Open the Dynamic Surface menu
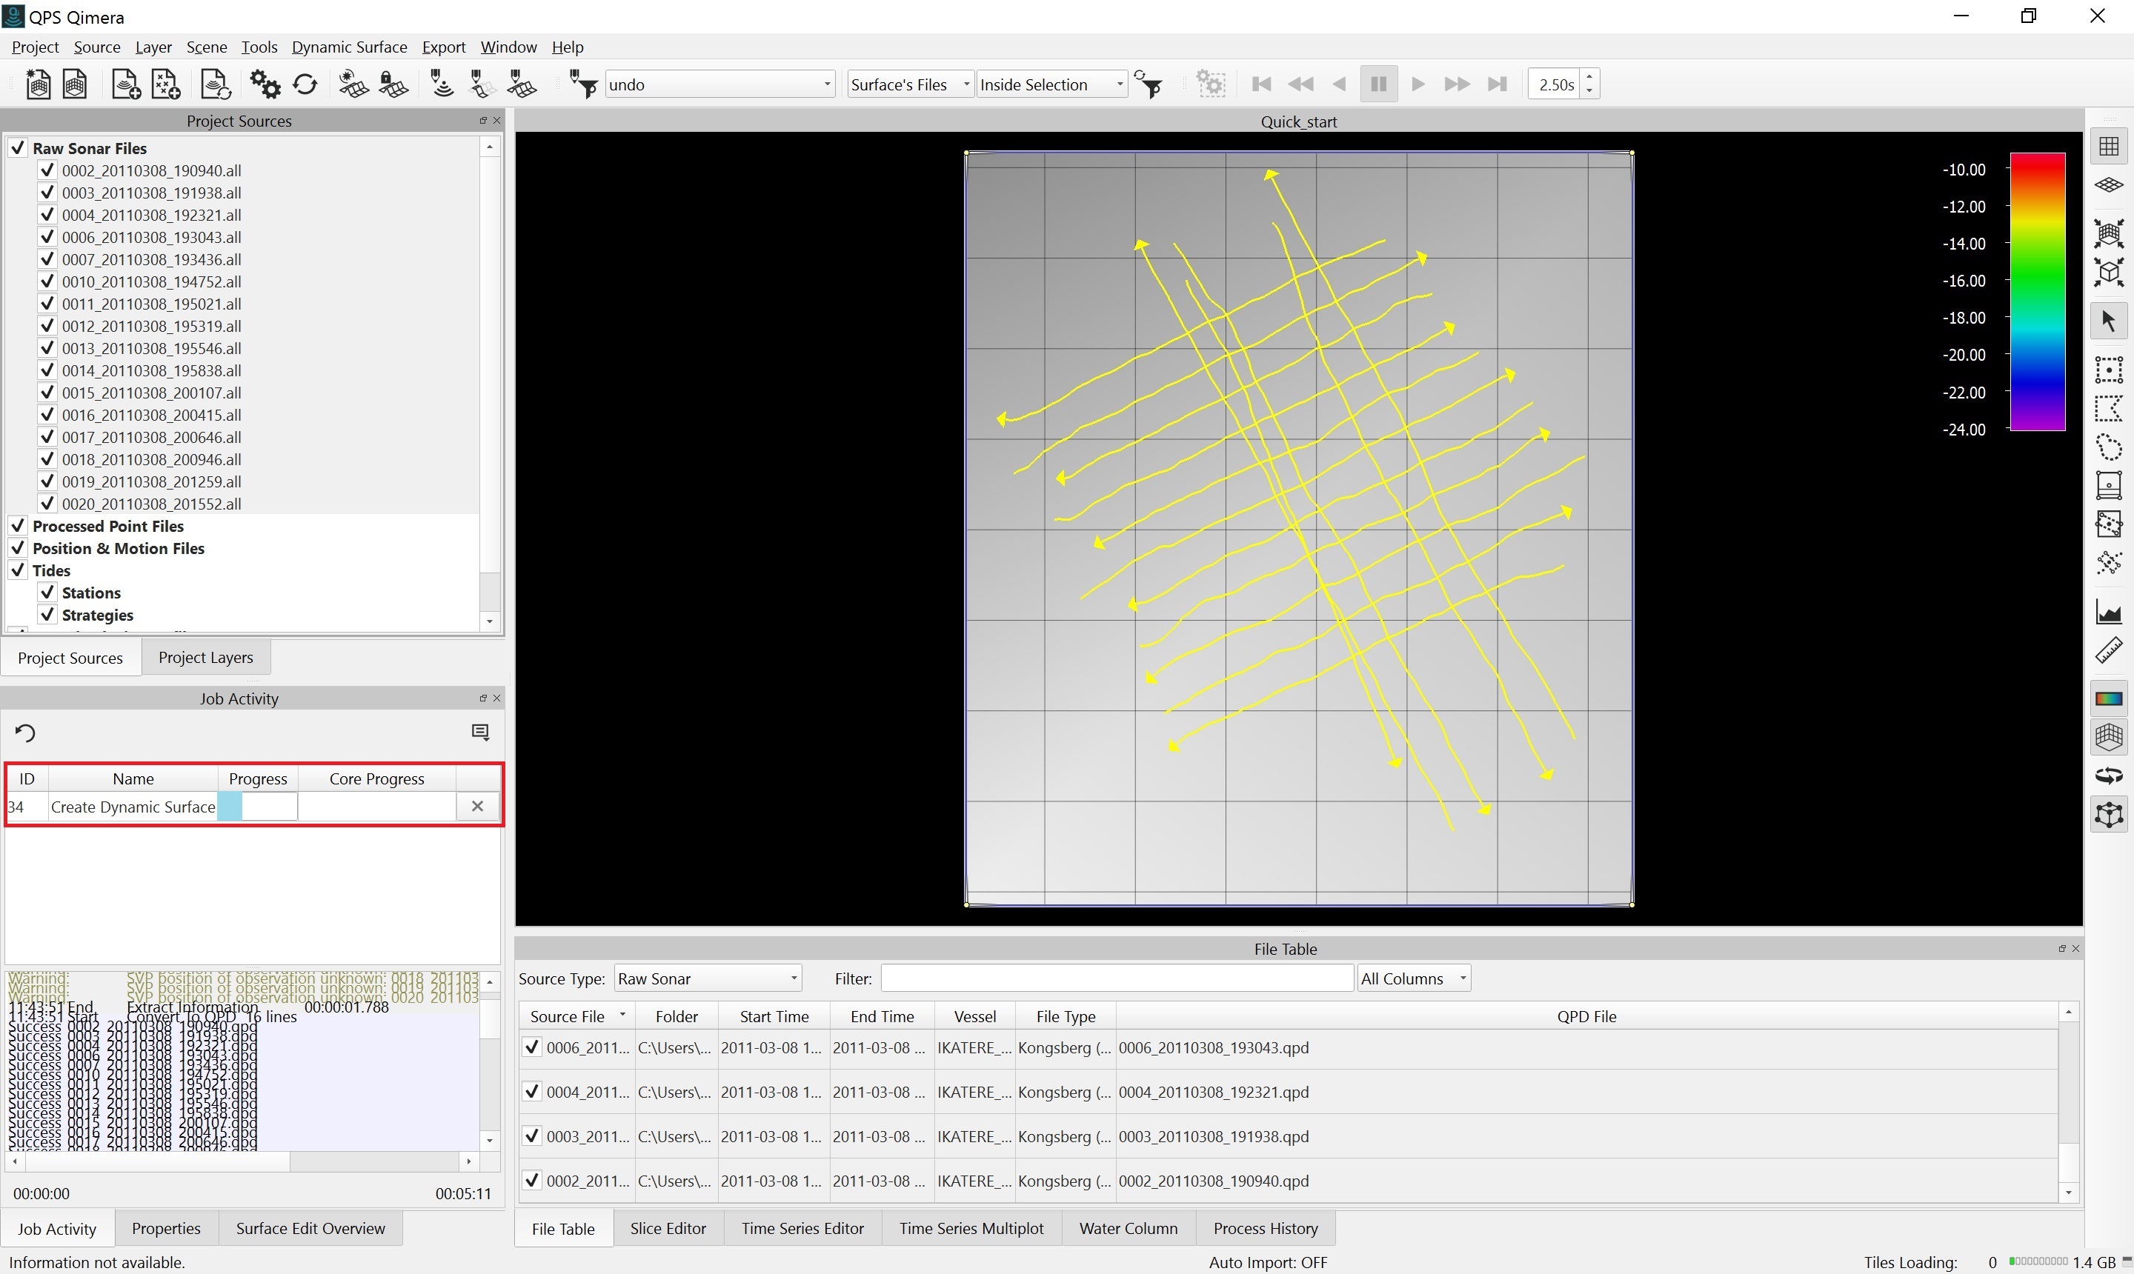The image size is (2134, 1274). tap(349, 47)
